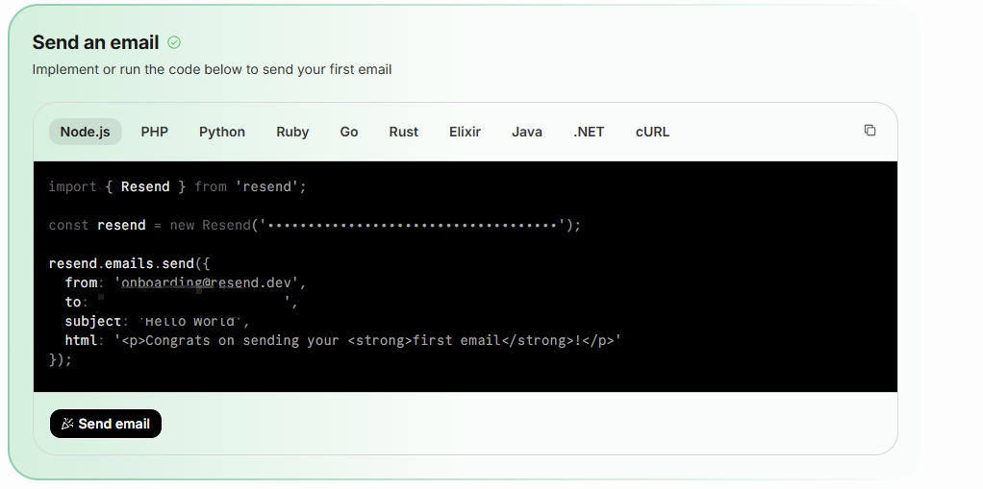Image resolution: width=983 pixels, height=489 pixels.
Task: Click the masked API key in the code
Action: (x=414, y=225)
